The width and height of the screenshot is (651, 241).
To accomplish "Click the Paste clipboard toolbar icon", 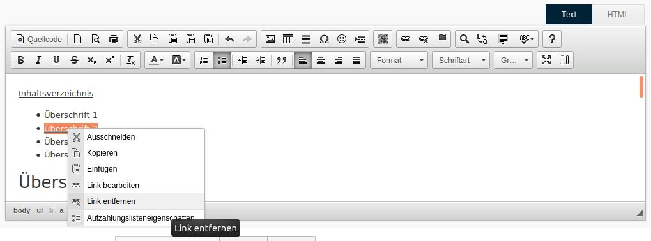I will click(x=172, y=40).
